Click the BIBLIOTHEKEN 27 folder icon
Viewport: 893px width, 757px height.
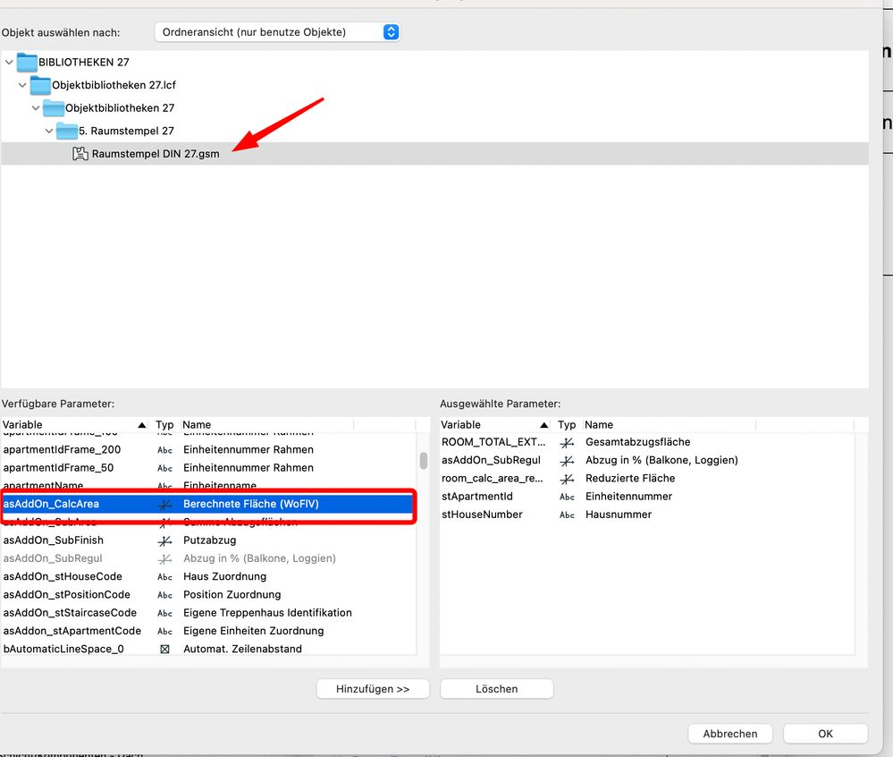26,62
